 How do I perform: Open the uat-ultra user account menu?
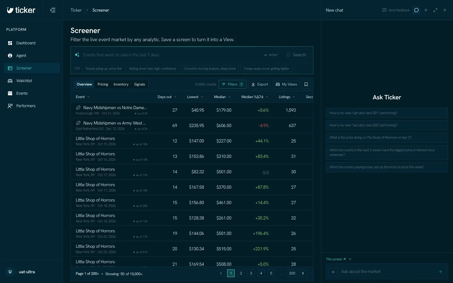pyautogui.click(x=31, y=272)
